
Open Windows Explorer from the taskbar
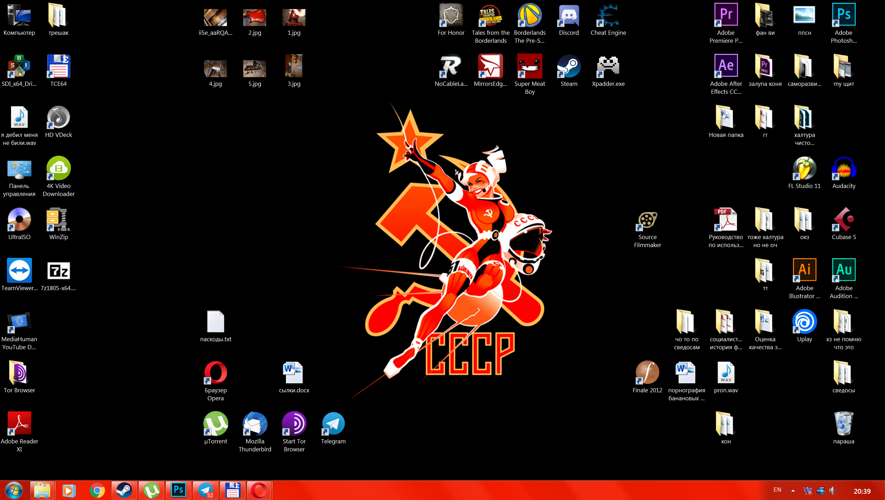pos(42,490)
